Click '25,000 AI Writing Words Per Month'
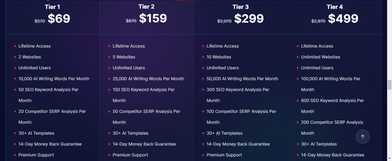 point(148,79)
